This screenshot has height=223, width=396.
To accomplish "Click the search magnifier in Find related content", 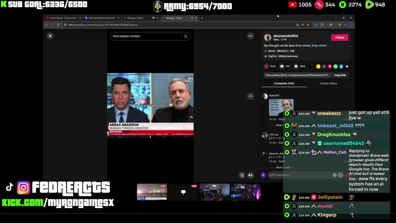I will point(186,36).
